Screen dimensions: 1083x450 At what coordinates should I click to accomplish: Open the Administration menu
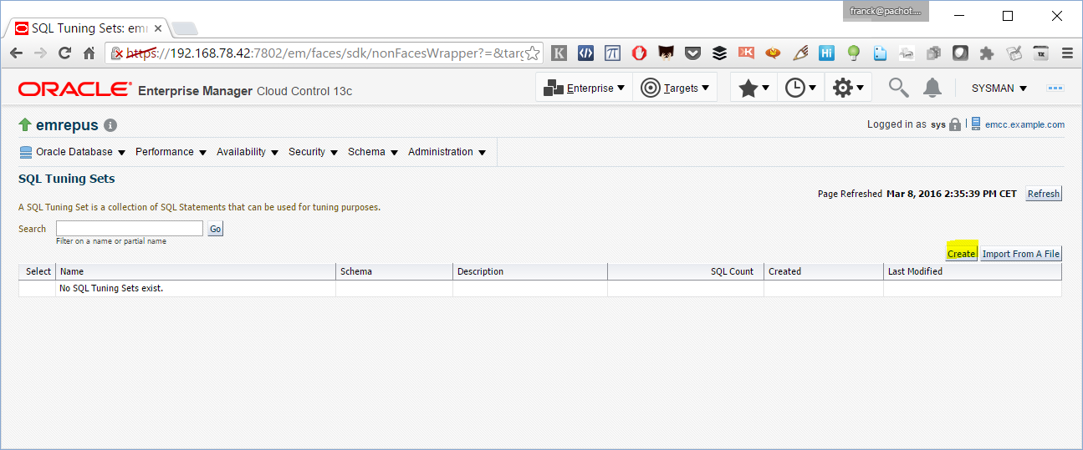click(x=447, y=152)
